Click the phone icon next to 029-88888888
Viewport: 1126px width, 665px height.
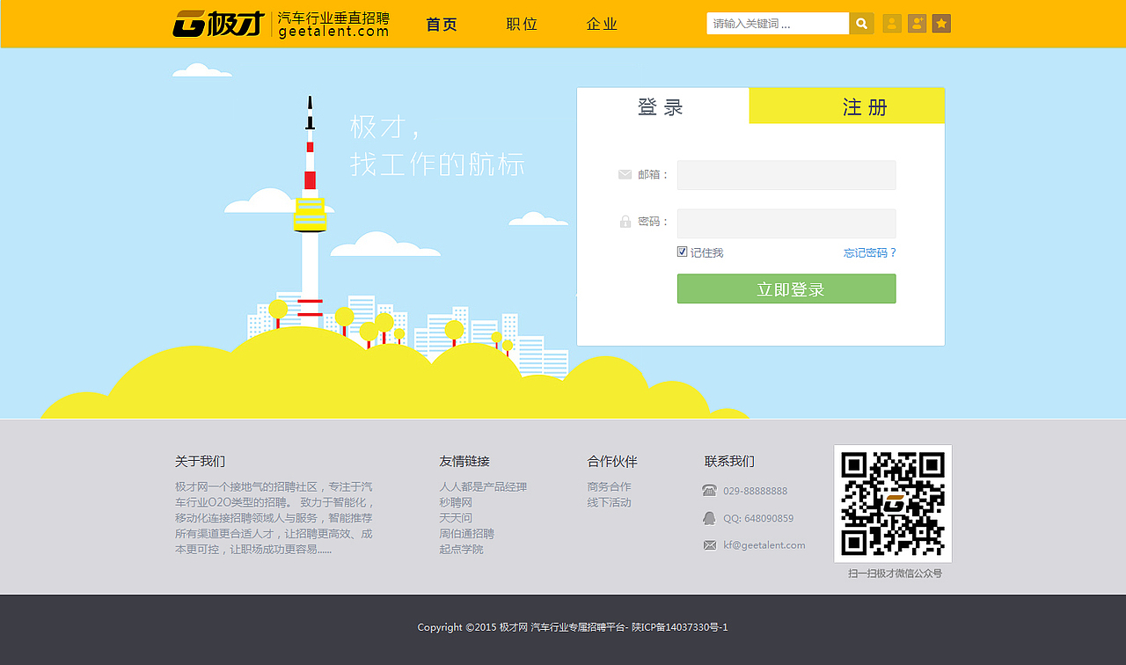709,490
